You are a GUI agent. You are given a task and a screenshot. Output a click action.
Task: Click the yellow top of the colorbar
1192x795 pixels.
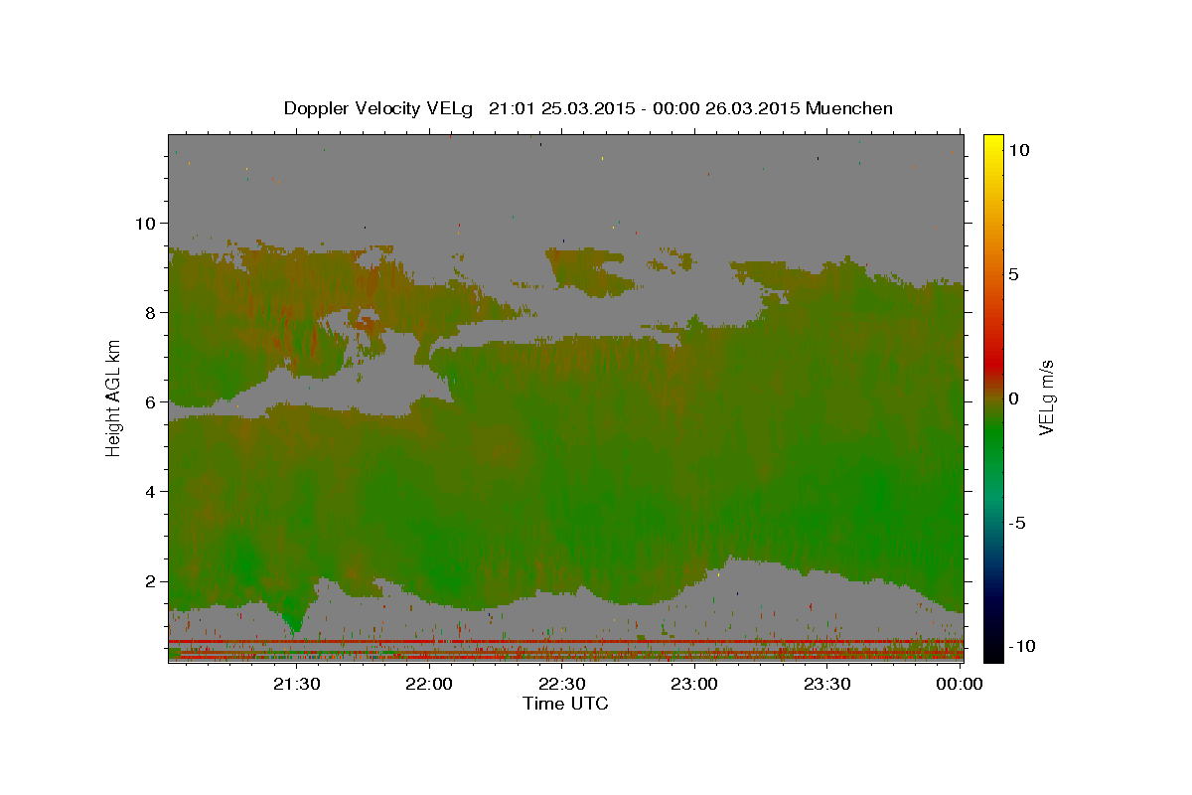pyautogui.click(x=992, y=141)
